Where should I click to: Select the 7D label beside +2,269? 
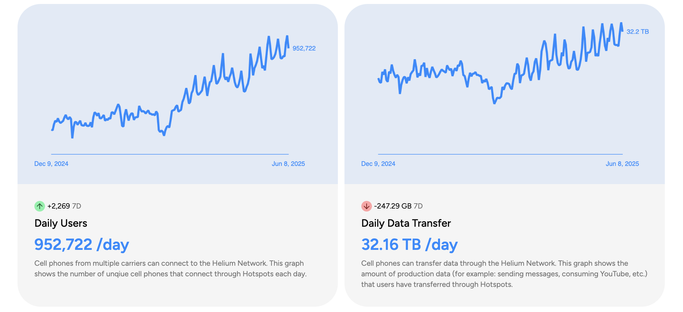(77, 206)
